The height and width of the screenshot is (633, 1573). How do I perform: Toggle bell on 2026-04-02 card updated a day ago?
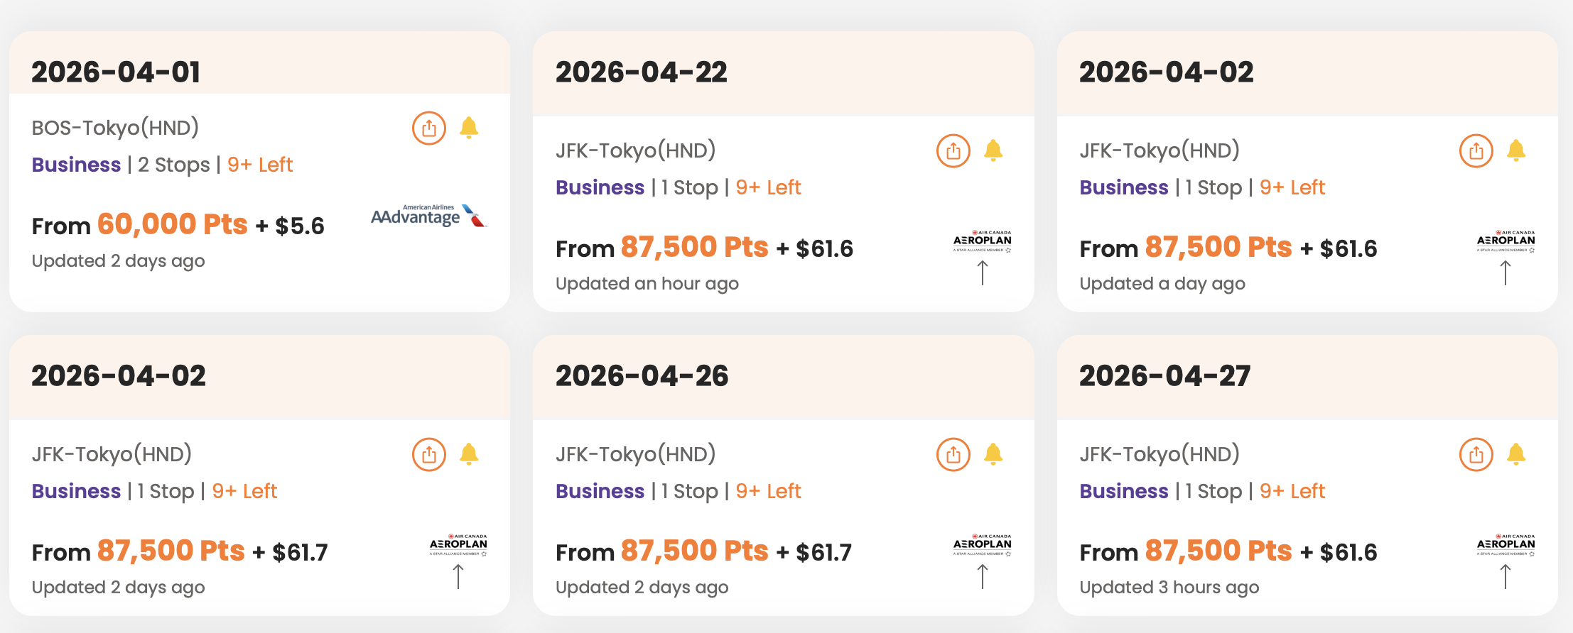click(x=1516, y=150)
